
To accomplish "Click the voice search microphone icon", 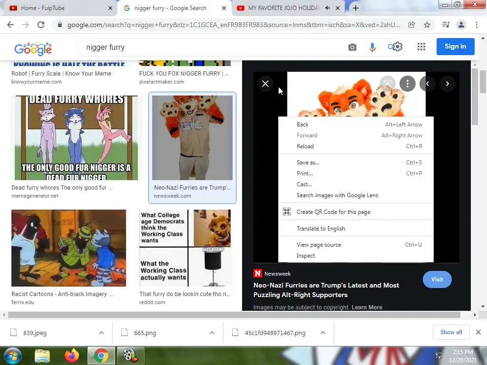I will pyautogui.click(x=372, y=47).
